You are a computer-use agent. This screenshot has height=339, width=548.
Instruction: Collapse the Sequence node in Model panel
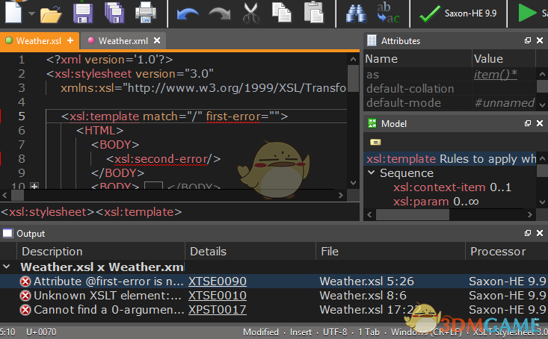click(x=371, y=172)
